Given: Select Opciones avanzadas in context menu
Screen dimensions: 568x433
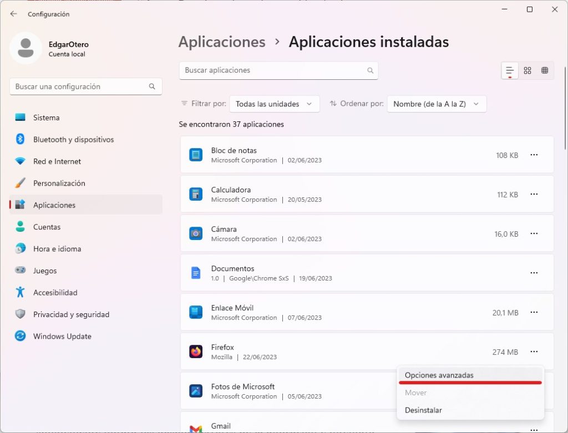Looking at the screenshot, I should coord(470,375).
